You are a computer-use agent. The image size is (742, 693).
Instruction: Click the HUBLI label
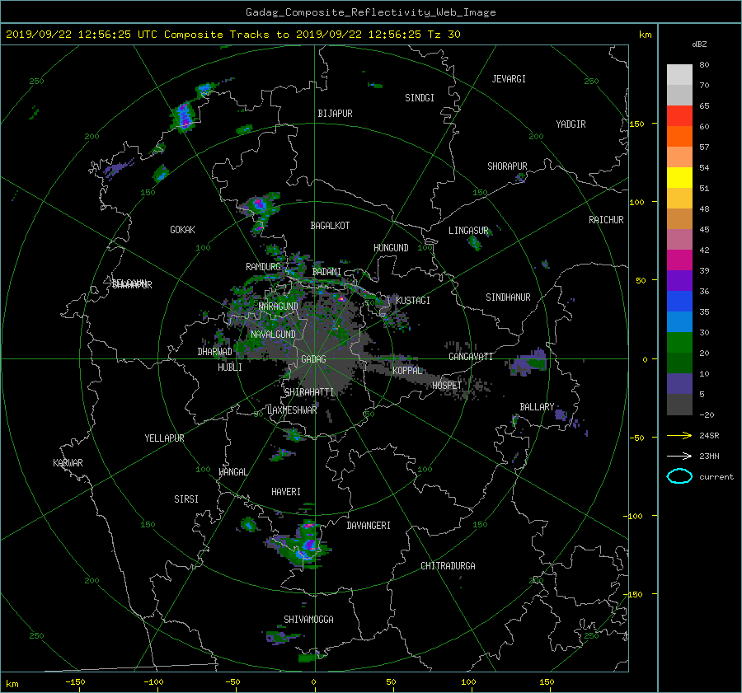(230, 368)
